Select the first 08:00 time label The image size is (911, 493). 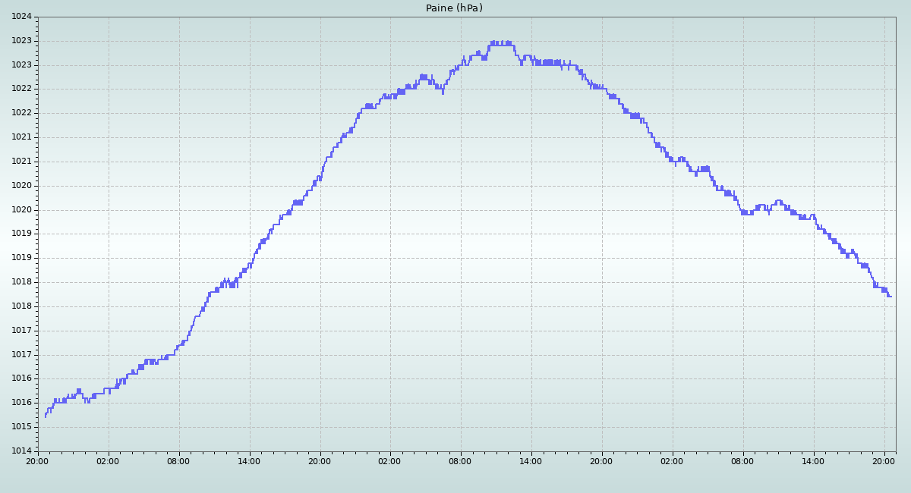click(x=178, y=460)
